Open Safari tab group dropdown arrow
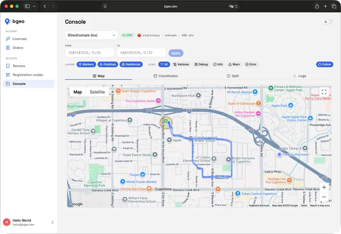 [34, 6]
